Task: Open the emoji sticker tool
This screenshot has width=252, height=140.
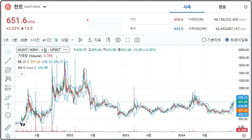Action: coord(8,115)
